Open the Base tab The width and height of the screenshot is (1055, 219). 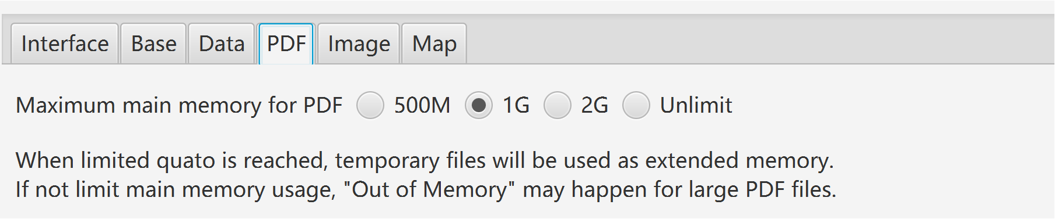pos(153,44)
